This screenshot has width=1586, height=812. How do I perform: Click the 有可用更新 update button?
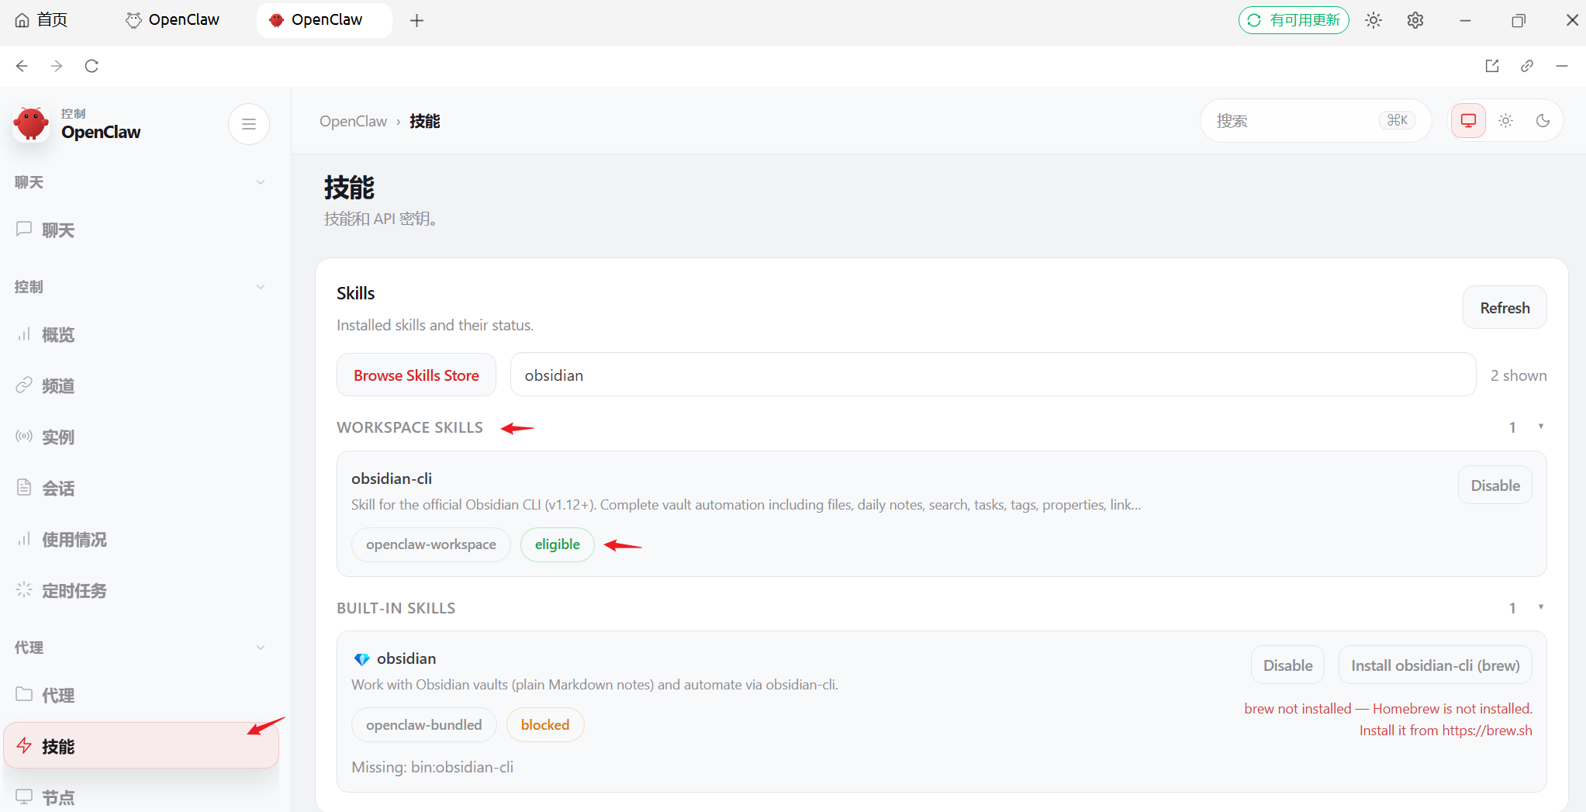(1294, 20)
